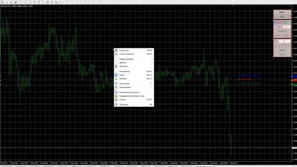Click the >>> button on trade panel
This screenshot has height=167, width=297.
(282, 13)
